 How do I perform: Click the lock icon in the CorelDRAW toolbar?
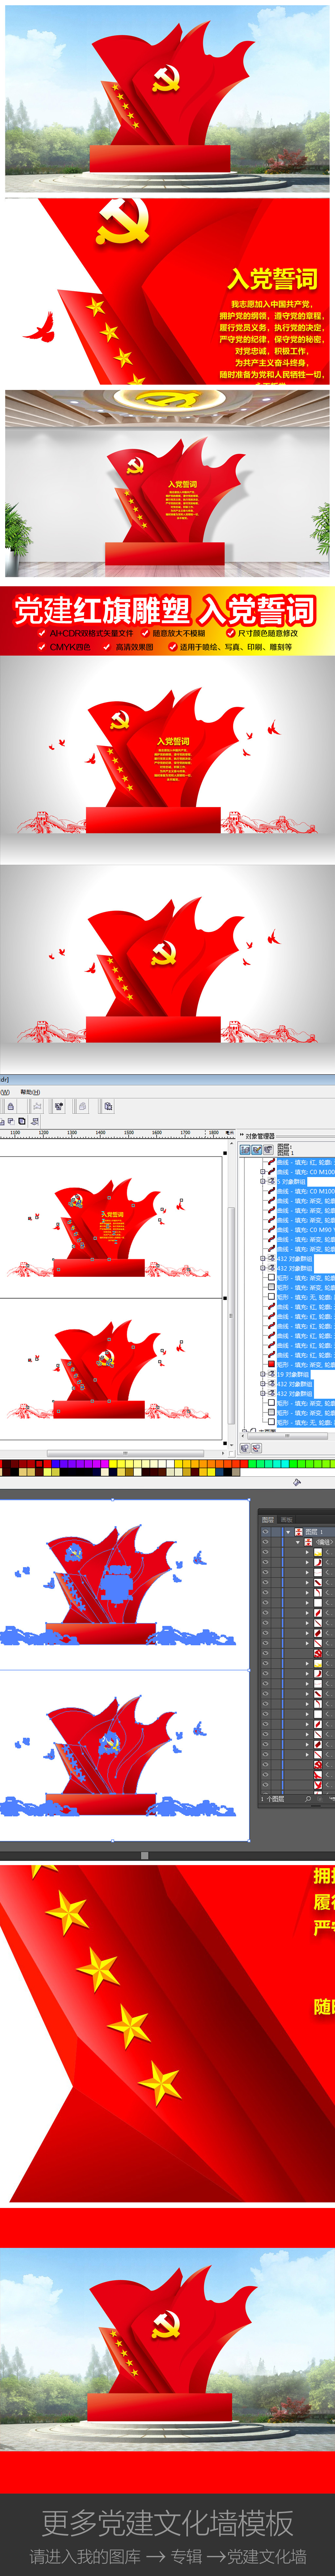point(11,1107)
